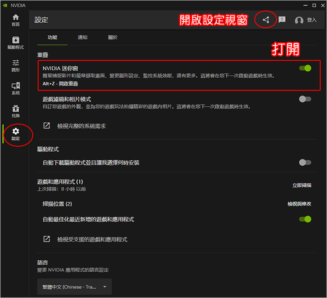Open 檢視受支援的遊戲和應用程式 link
The height and width of the screenshot is (298, 327).
pos(92,239)
